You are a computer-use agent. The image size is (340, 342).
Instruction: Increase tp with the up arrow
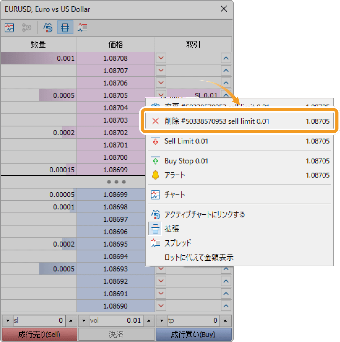point(225,321)
